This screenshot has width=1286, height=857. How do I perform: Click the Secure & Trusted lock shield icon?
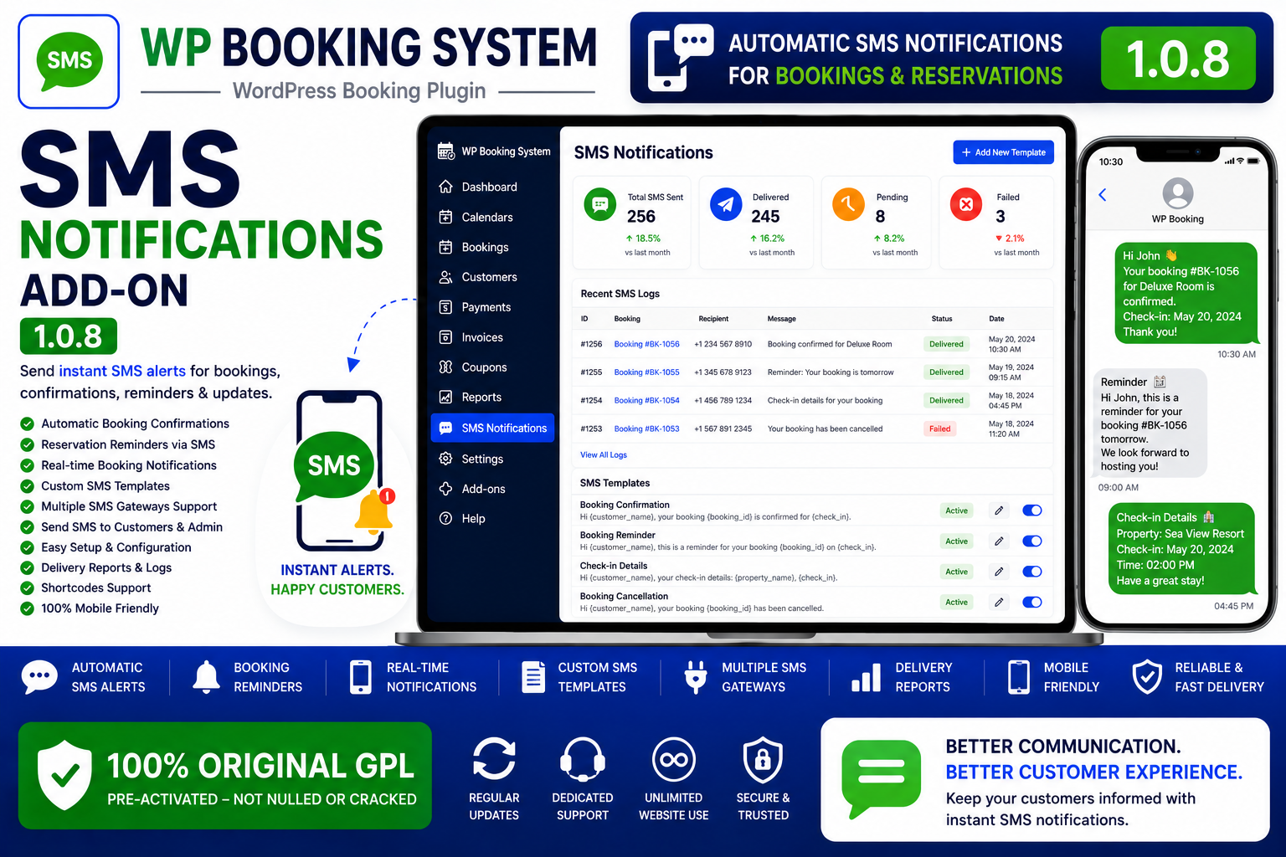[x=763, y=759]
